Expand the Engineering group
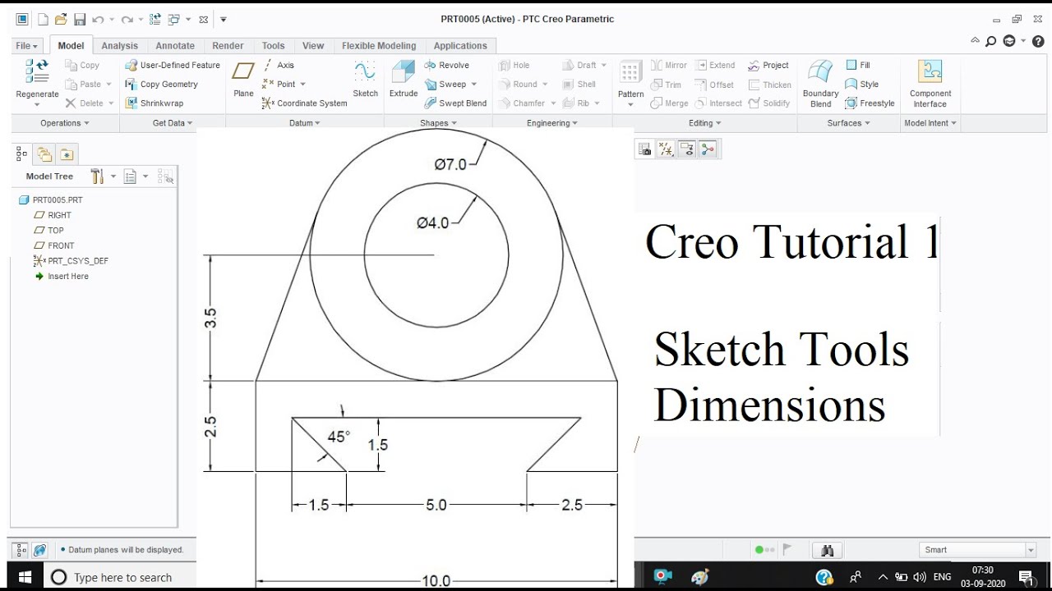 point(552,123)
